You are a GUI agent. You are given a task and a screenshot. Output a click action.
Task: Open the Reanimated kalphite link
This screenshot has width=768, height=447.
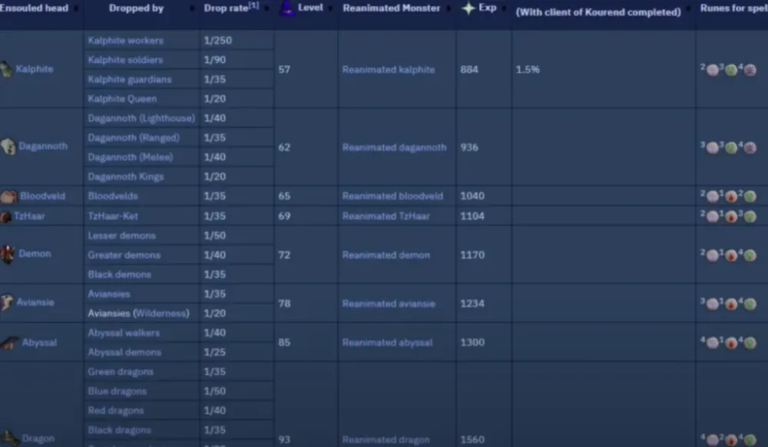(389, 70)
